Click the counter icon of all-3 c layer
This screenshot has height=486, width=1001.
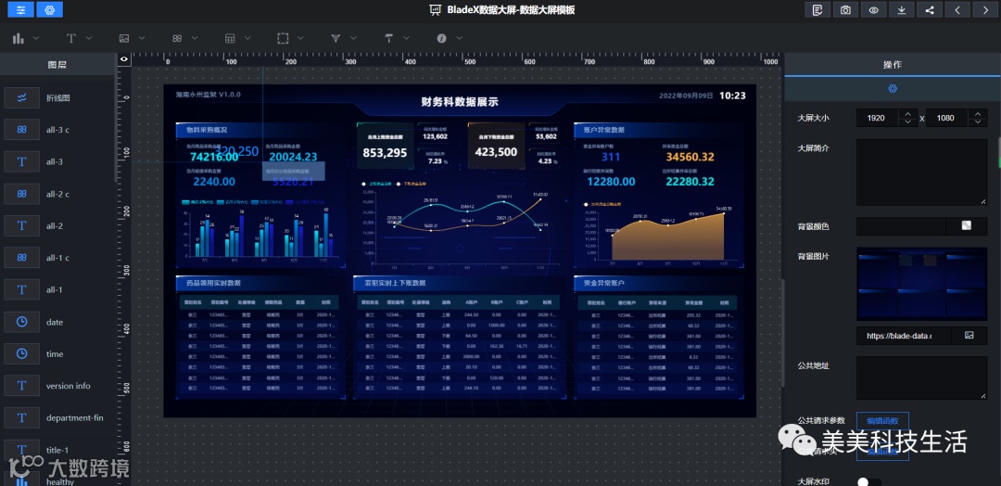(21, 130)
